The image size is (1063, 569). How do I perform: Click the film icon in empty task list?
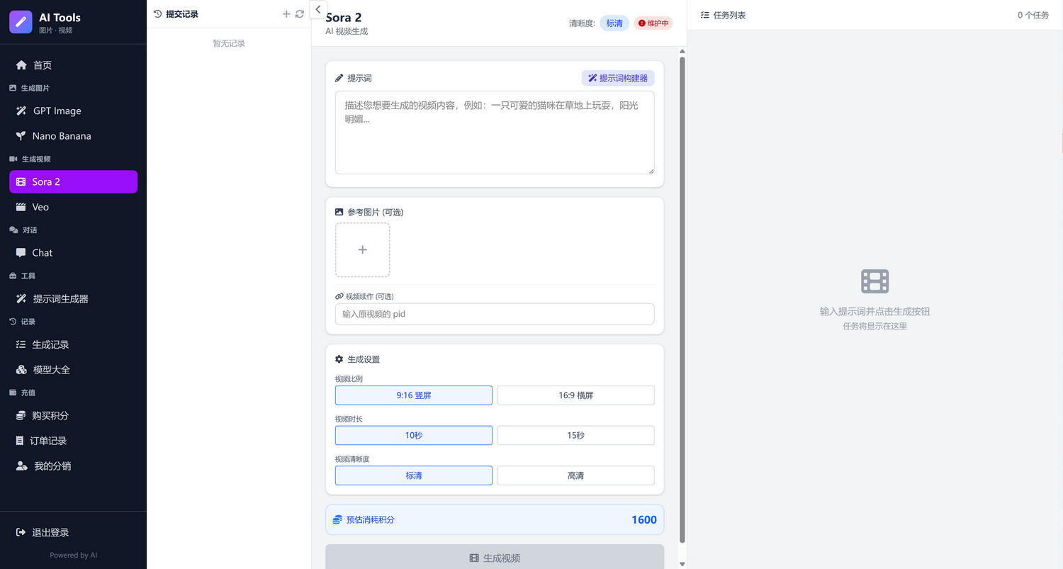point(874,282)
